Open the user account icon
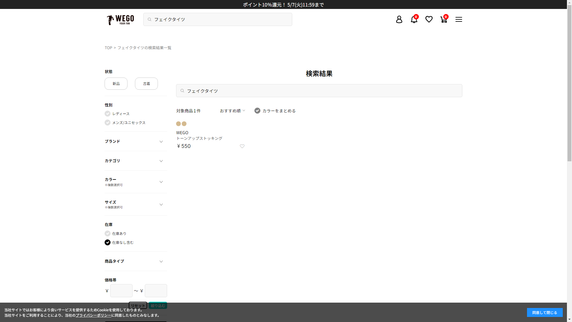 pyautogui.click(x=399, y=19)
